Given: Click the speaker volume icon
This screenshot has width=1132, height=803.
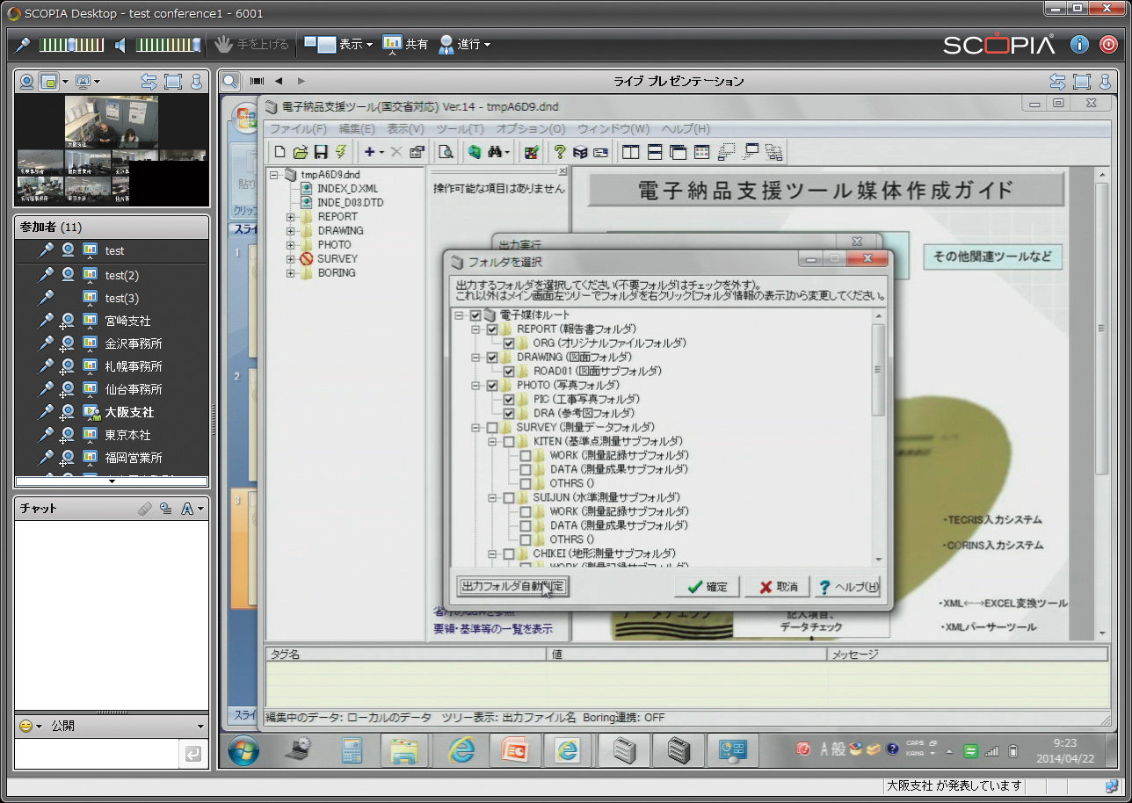Looking at the screenshot, I should 121,44.
